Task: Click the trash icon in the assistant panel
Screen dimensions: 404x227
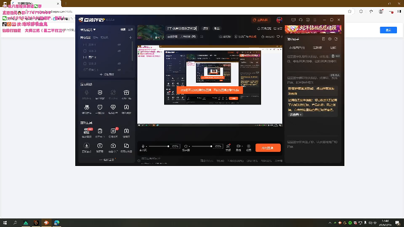Action: 333,56
